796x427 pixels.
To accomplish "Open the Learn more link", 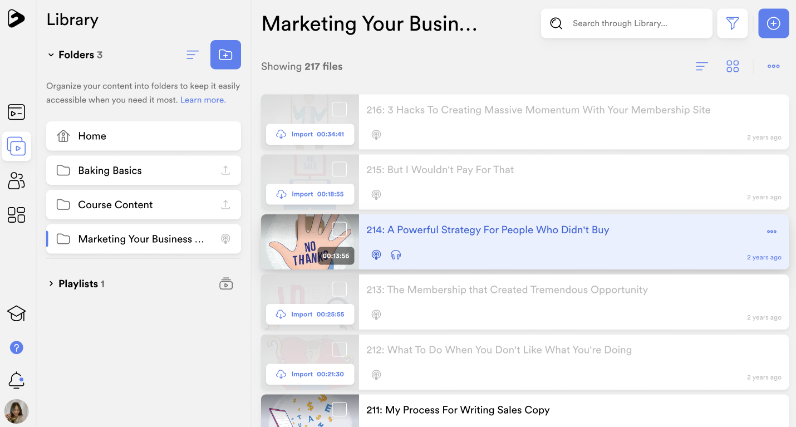I will (203, 100).
